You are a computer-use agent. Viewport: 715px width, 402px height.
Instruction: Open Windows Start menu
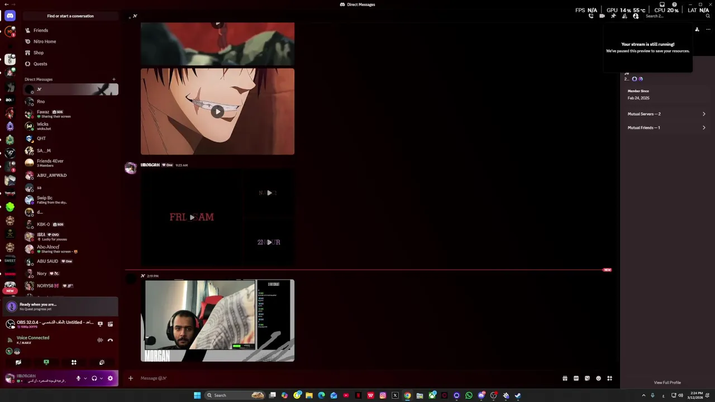pos(197,395)
